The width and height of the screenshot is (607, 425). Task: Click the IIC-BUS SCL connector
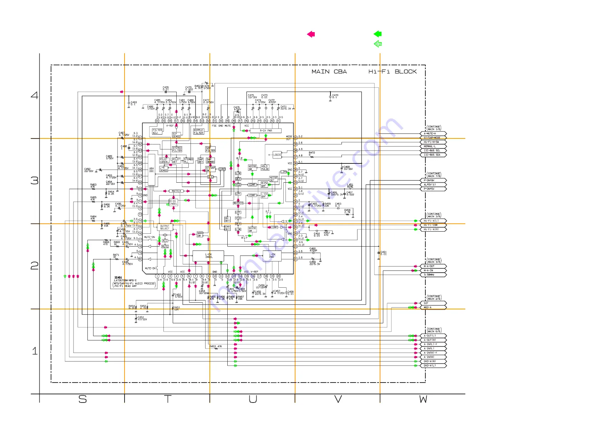(433, 151)
